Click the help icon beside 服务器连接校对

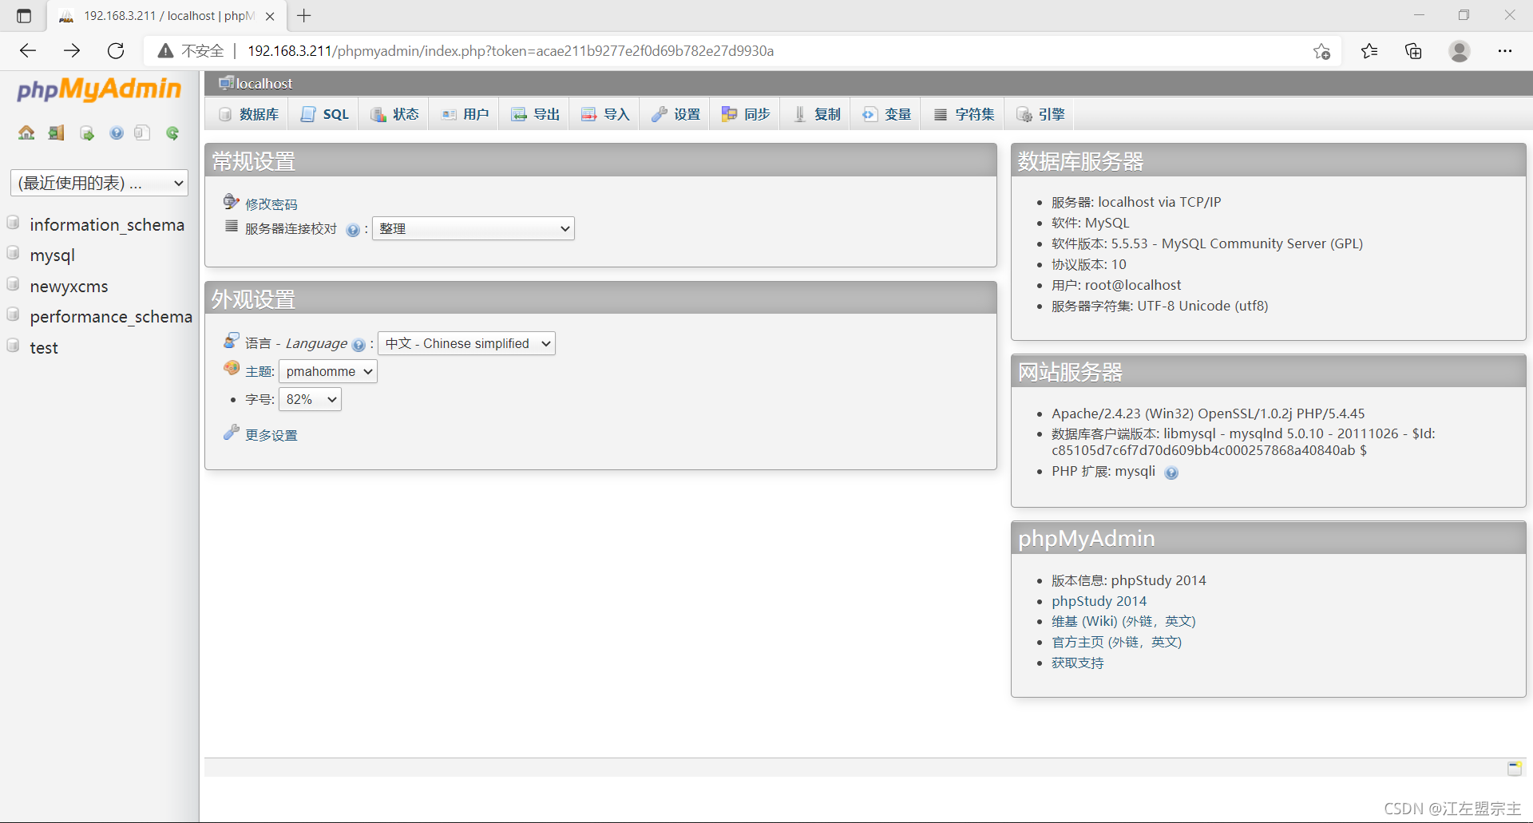pos(353,230)
